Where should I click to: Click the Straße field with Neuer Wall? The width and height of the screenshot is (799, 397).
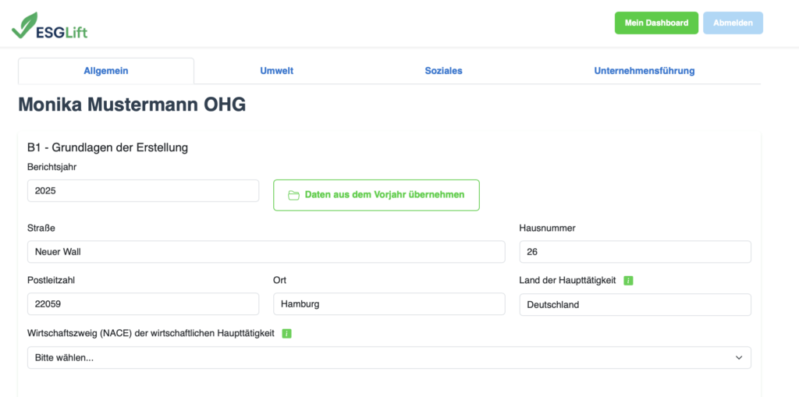coord(265,252)
